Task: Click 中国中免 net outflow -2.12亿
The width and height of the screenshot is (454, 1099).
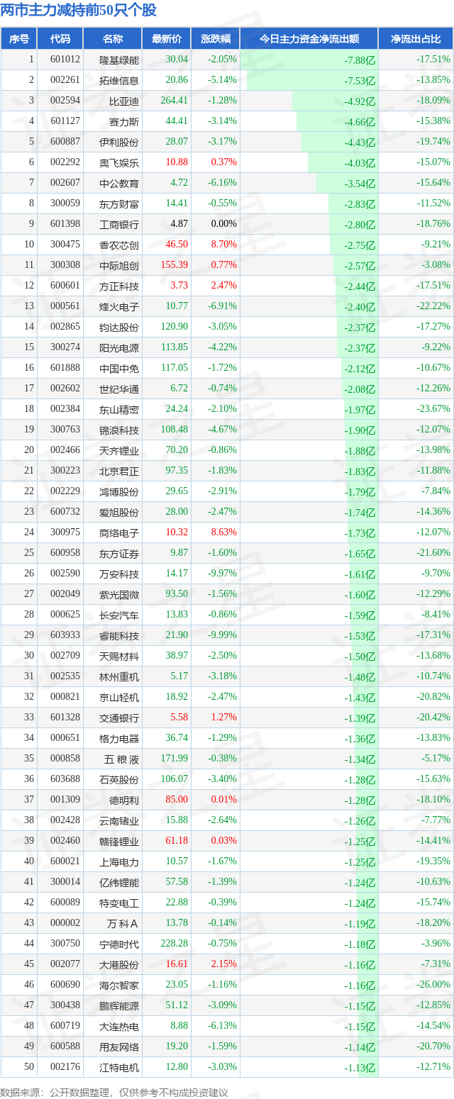Action: tap(360, 369)
